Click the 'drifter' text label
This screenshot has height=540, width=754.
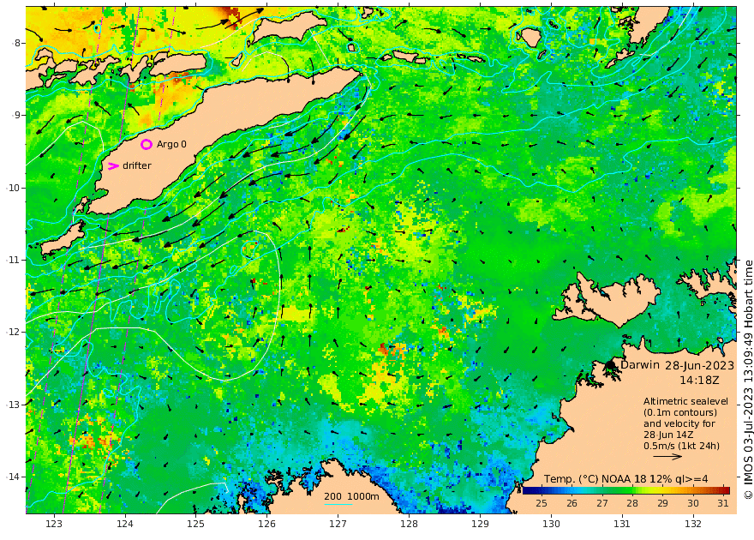(x=137, y=165)
